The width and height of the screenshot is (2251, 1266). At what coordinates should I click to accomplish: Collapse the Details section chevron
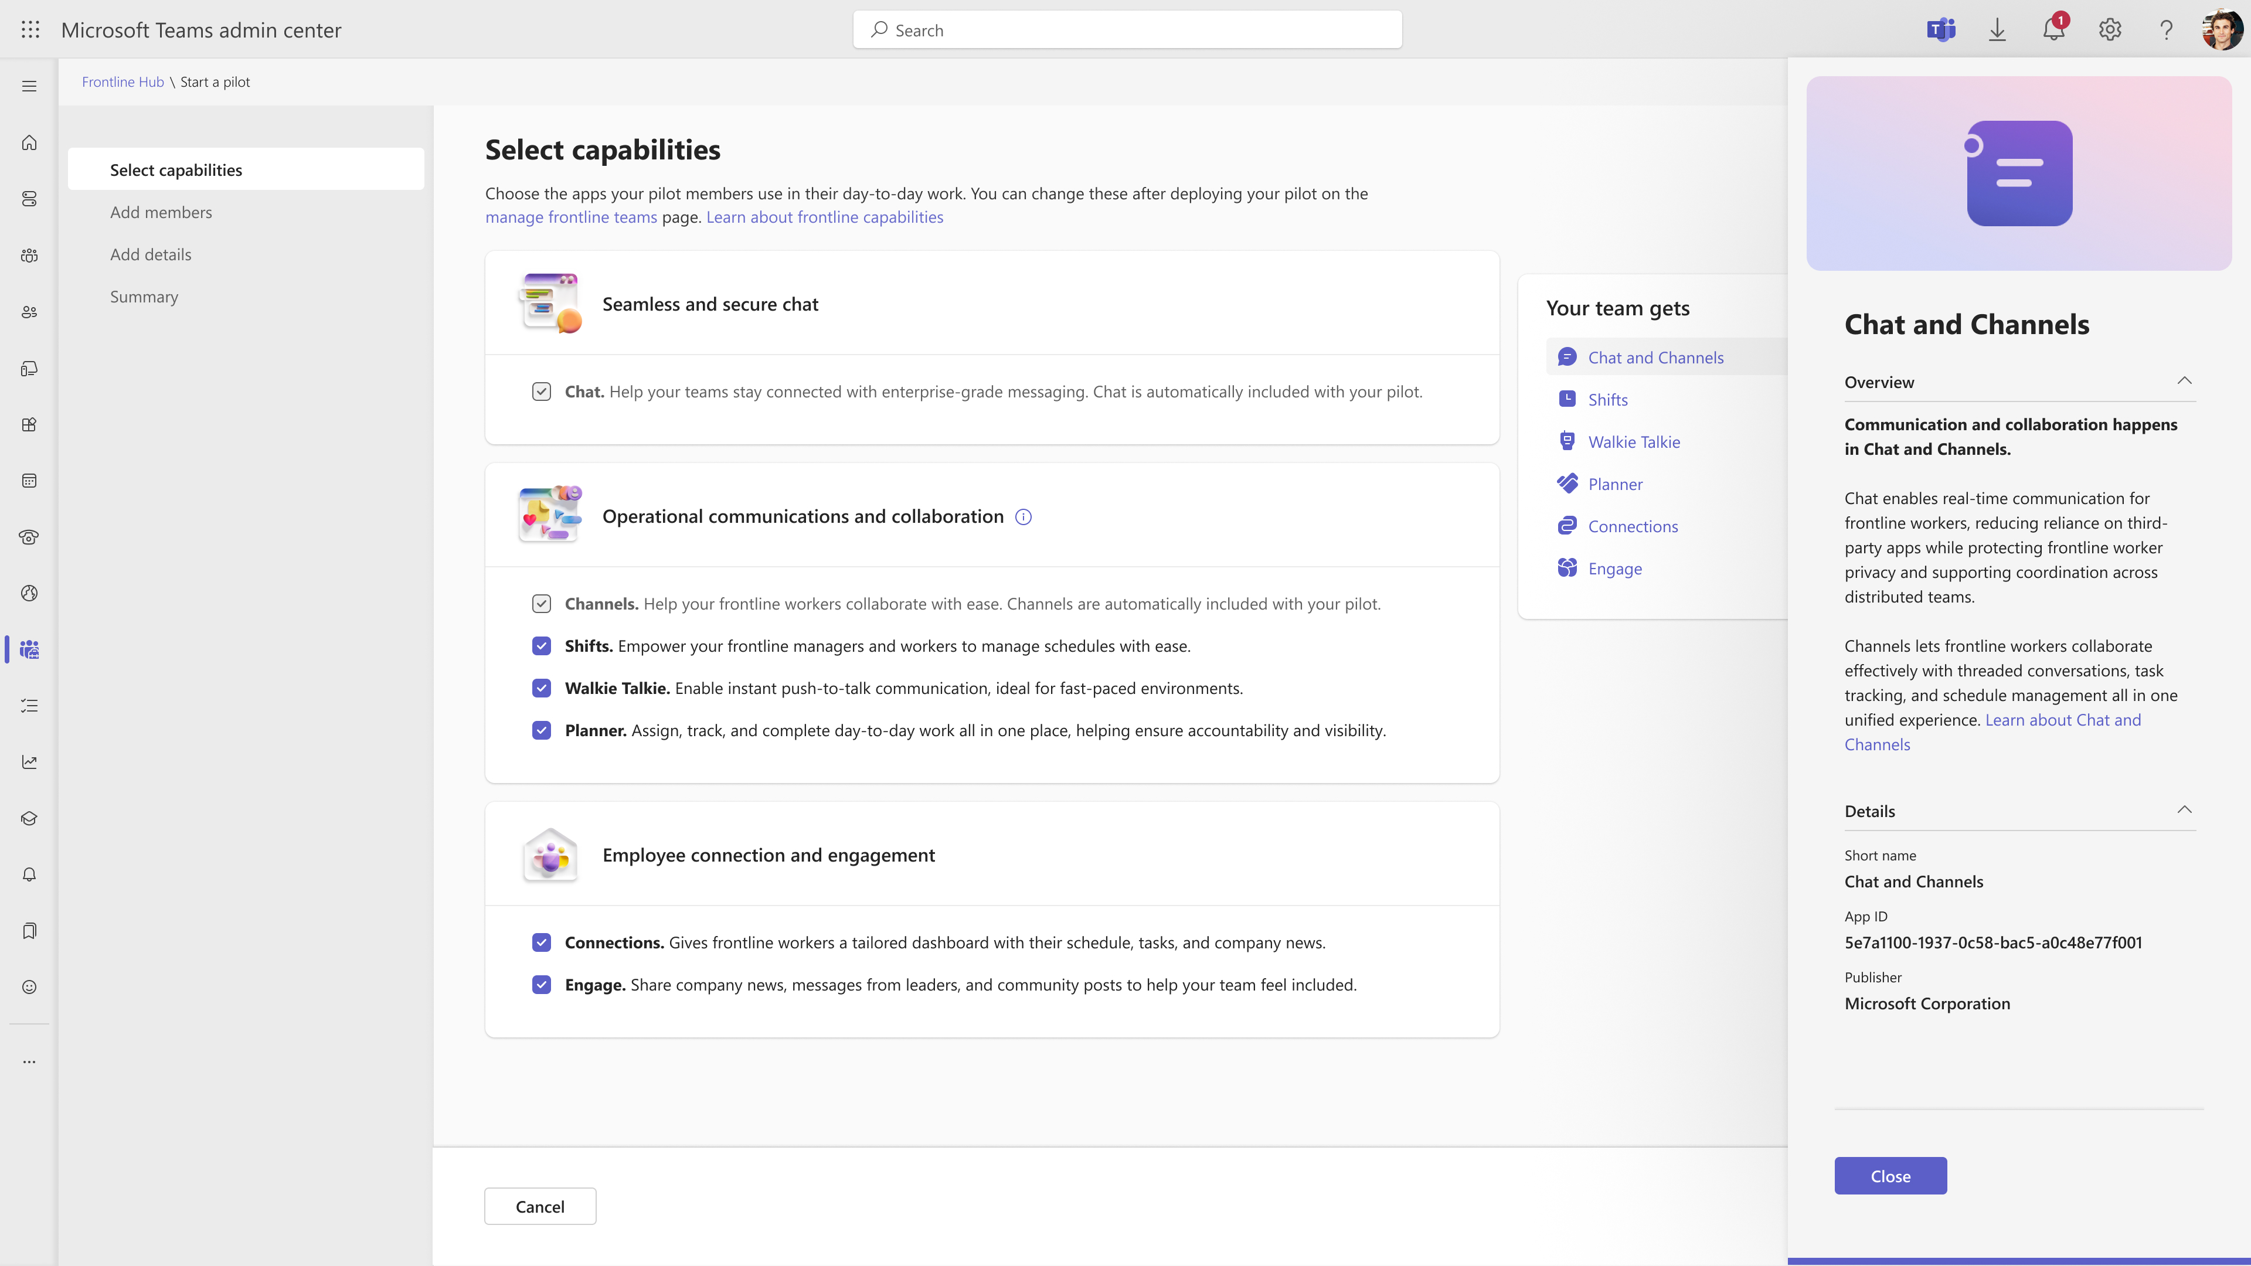coord(2184,810)
